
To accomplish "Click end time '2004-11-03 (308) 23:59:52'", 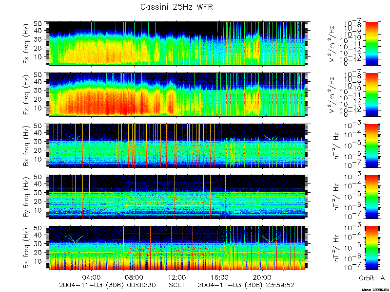I will 246,285.
